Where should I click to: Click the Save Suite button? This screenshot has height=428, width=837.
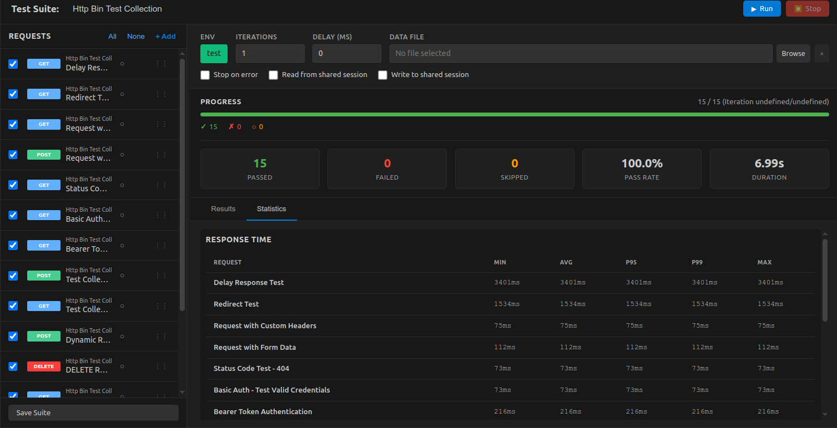93,412
